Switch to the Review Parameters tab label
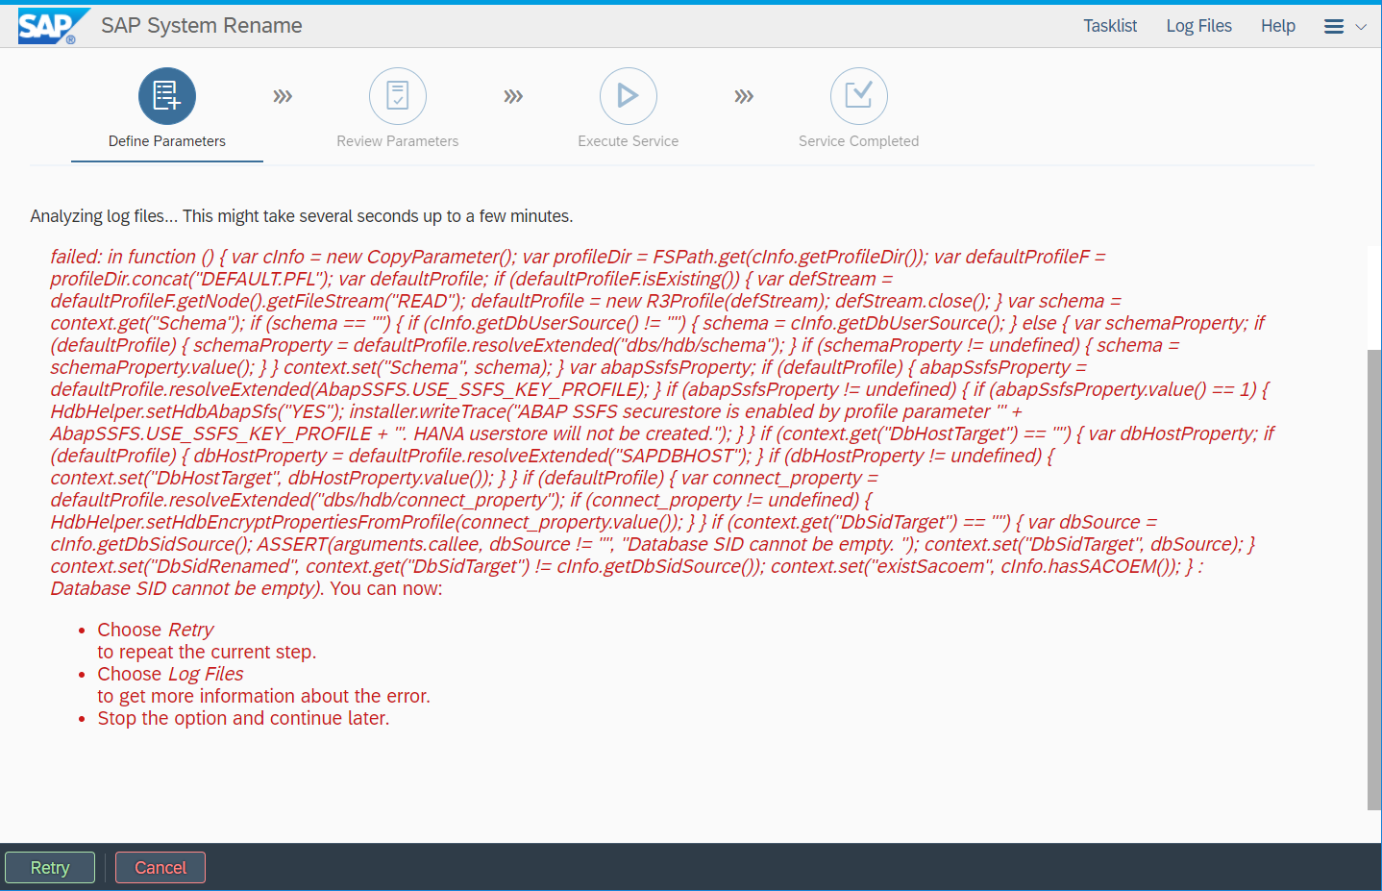 pyautogui.click(x=398, y=141)
